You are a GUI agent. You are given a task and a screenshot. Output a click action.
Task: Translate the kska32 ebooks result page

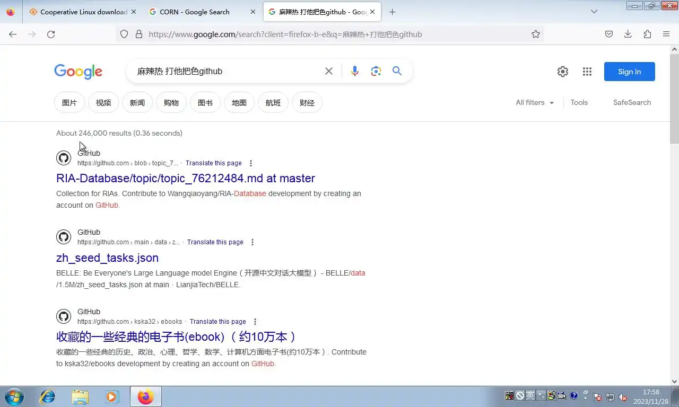(x=217, y=322)
